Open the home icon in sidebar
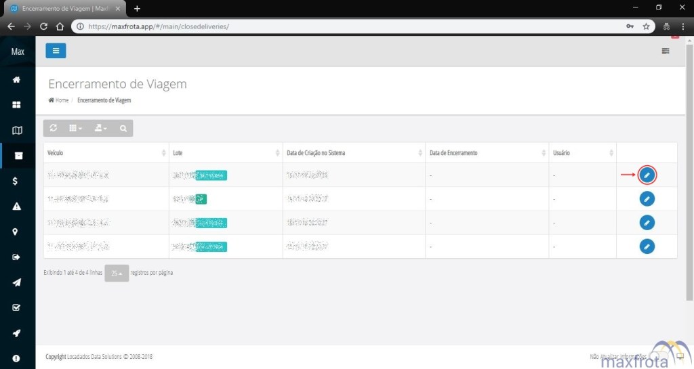This screenshot has width=694, height=369. pos(17,80)
